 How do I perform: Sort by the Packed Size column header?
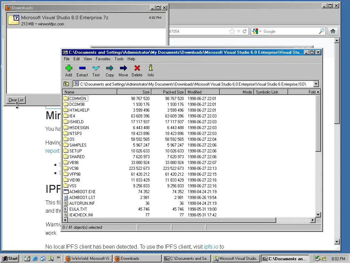[x=169, y=92]
